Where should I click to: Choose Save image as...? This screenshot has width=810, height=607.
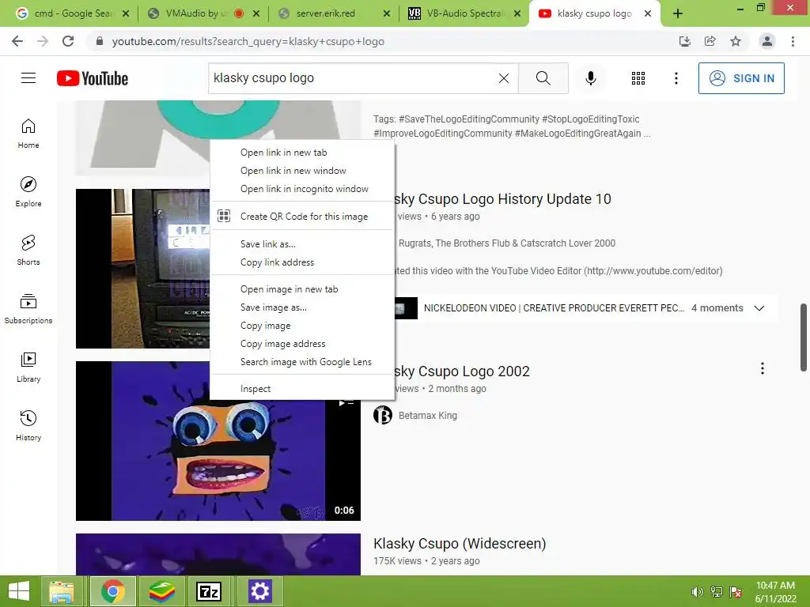coord(302,307)
